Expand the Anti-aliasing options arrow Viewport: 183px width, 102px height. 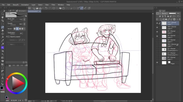(24, 29)
